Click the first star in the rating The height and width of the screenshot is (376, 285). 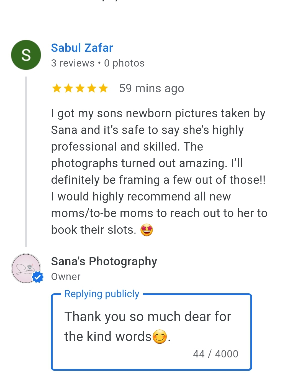[57, 88]
